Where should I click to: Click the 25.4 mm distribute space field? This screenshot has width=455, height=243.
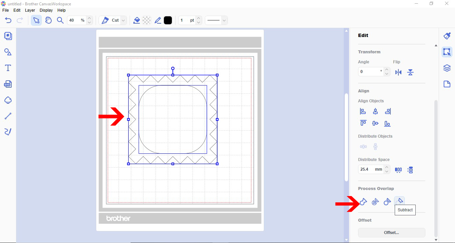[x=371, y=169]
